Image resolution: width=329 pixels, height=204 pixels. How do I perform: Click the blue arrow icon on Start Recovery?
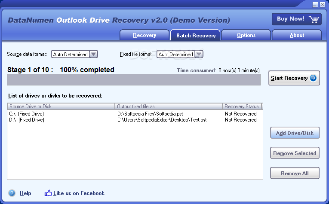click(313, 78)
